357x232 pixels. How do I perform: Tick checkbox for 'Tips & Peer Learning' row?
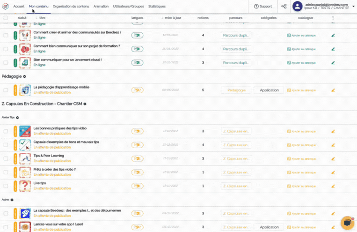pyautogui.click(x=6, y=158)
